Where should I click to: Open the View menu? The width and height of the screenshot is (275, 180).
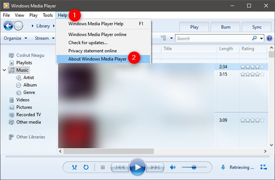tap(20, 15)
